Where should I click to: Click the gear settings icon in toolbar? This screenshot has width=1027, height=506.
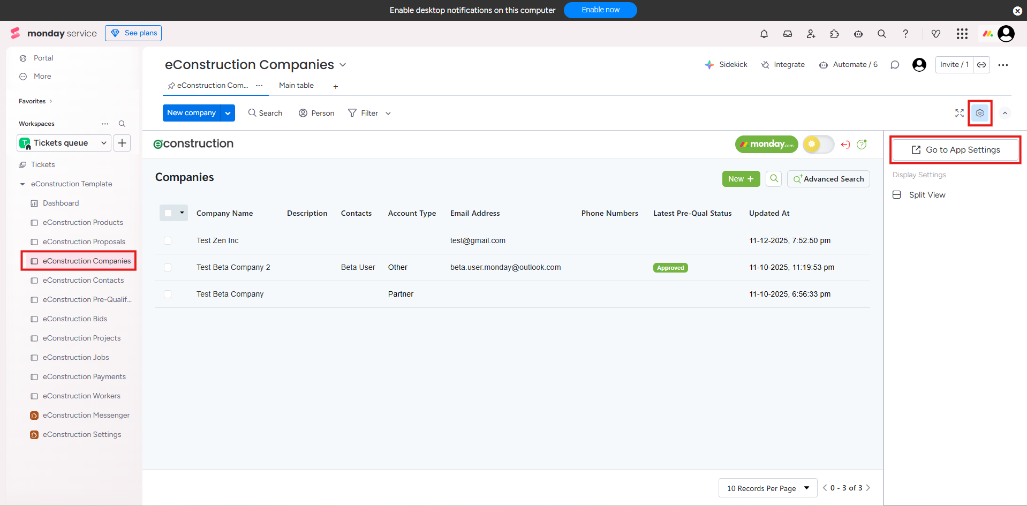click(980, 114)
